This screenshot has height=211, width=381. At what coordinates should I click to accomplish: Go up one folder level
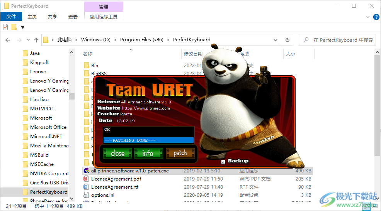36,40
